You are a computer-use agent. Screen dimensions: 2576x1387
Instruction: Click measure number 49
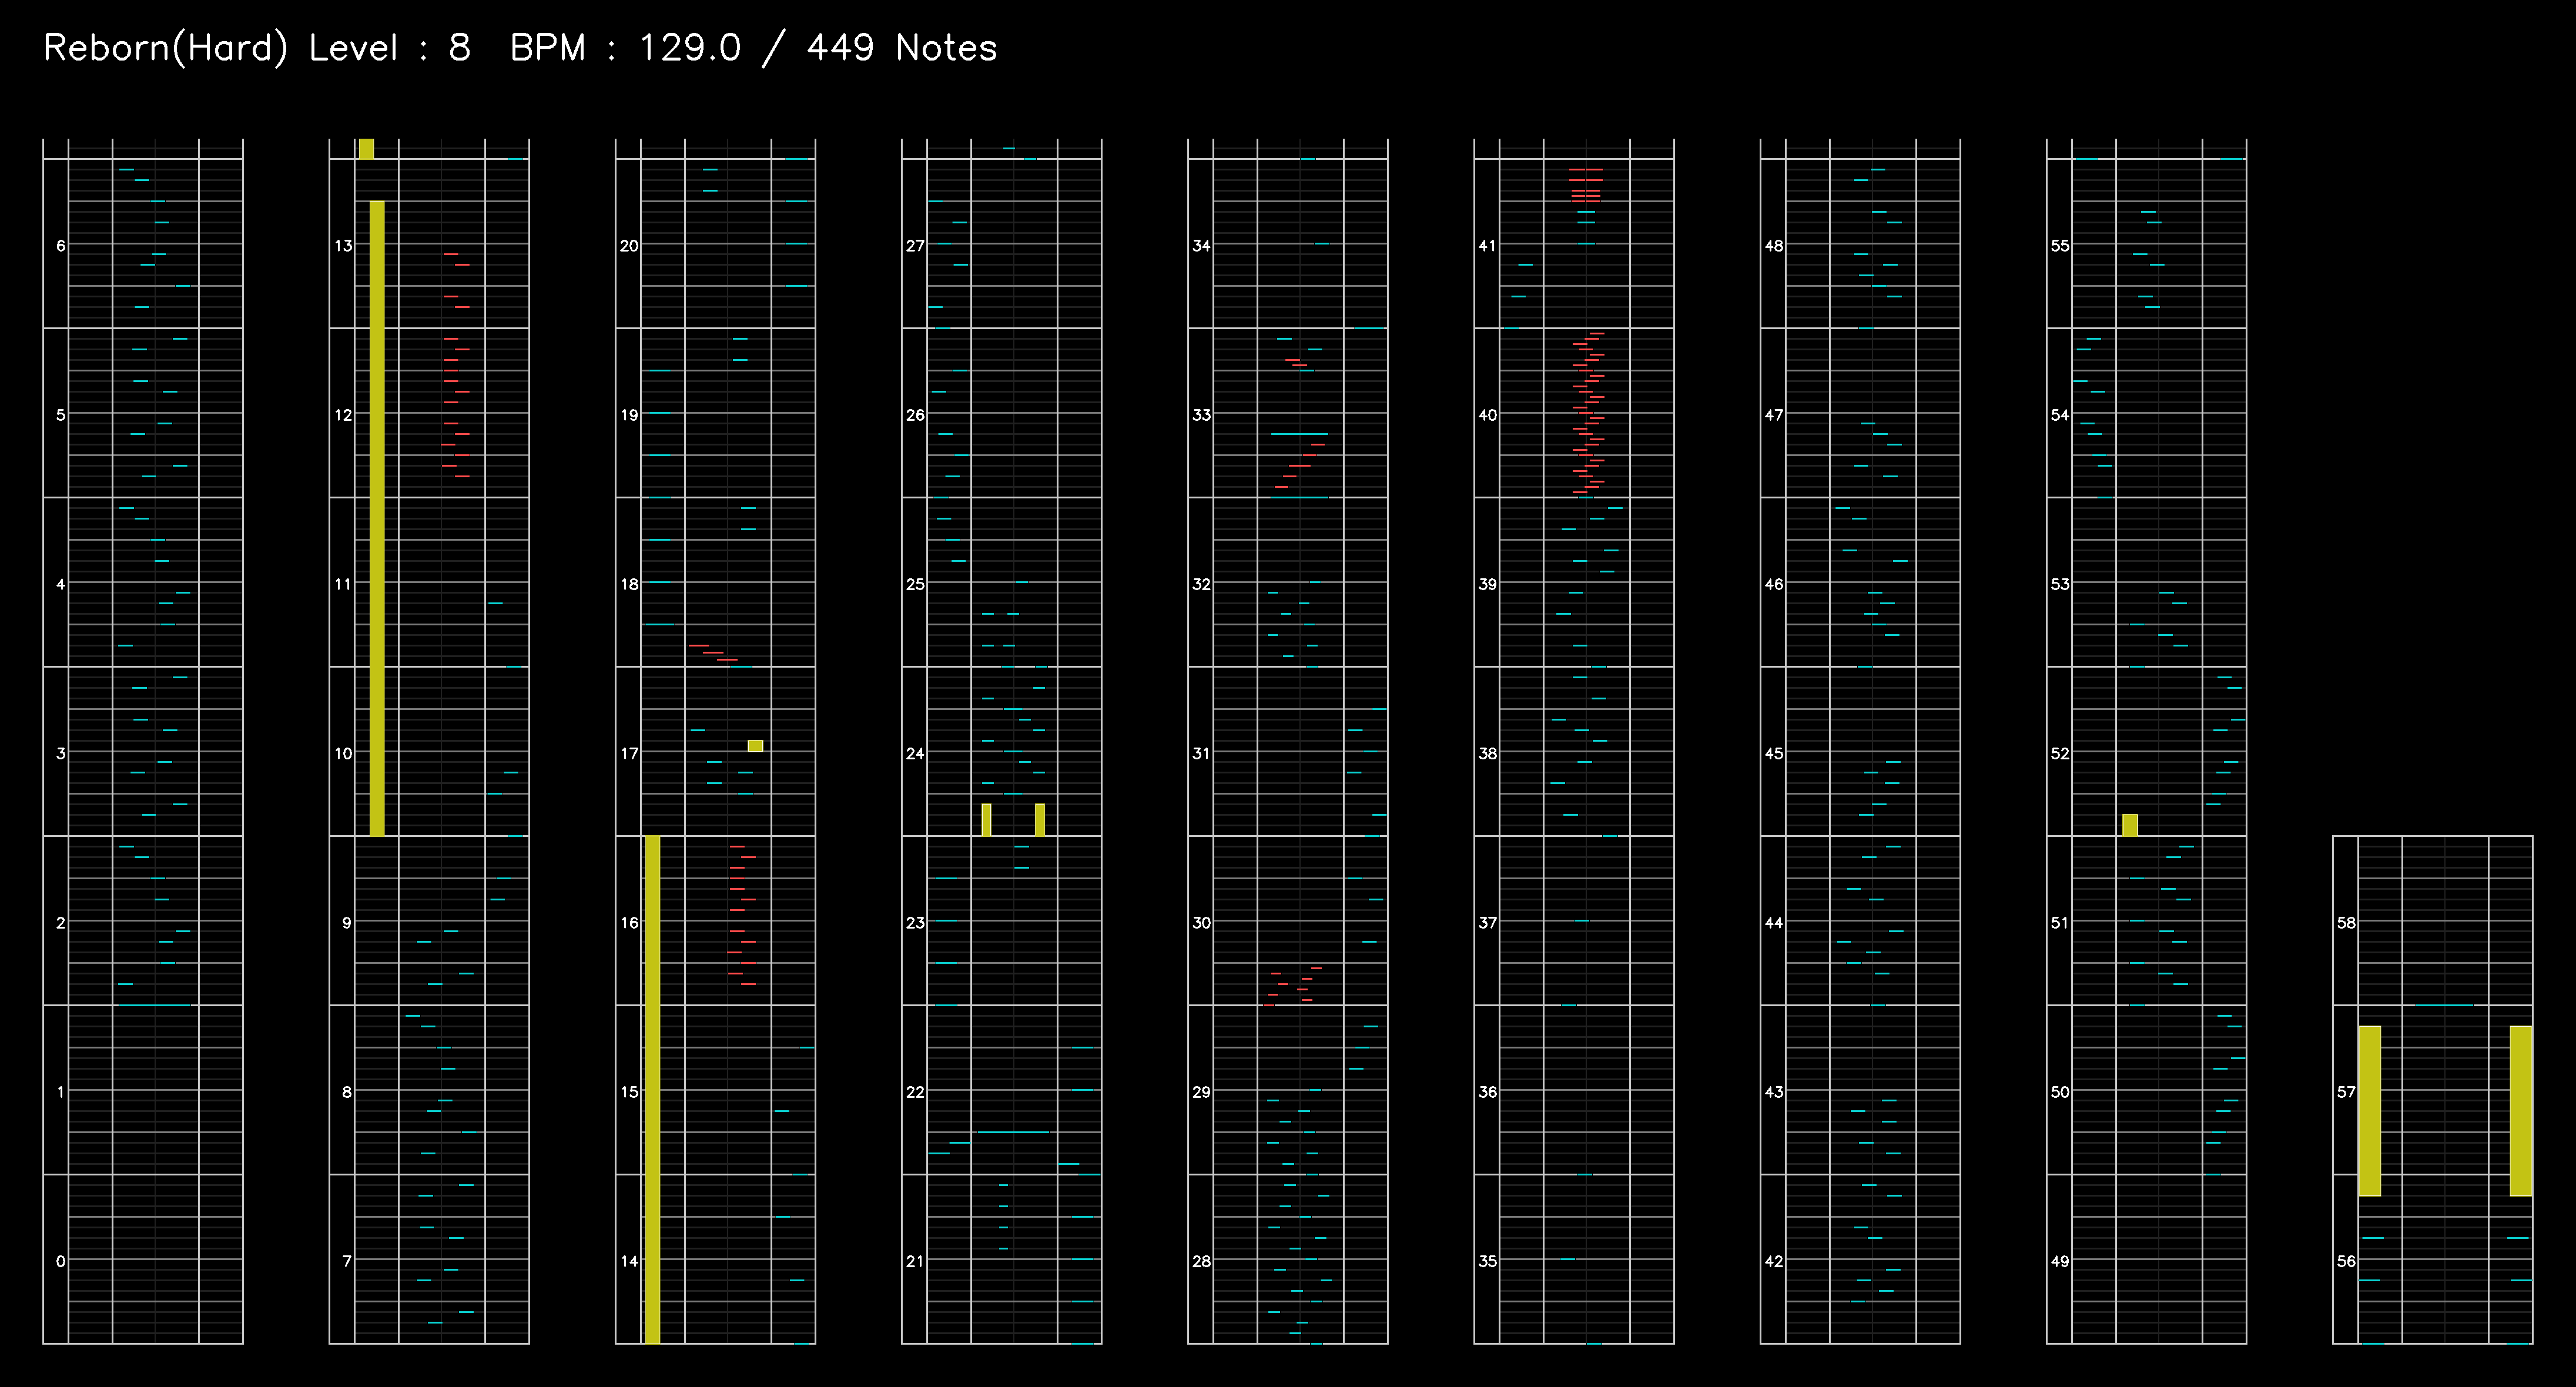click(x=2060, y=1261)
